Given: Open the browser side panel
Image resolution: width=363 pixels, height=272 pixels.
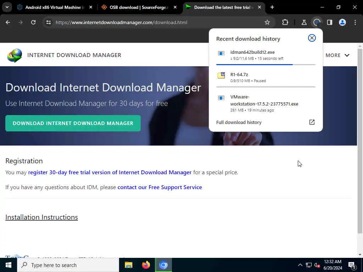Looking at the screenshot, I should (329, 22).
